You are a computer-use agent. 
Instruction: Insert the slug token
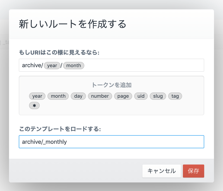tap(158, 96)
